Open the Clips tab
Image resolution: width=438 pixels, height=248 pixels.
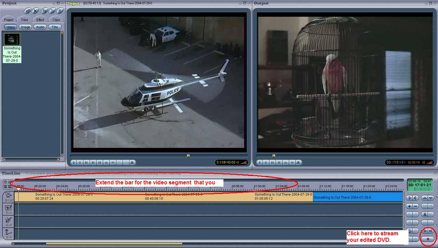pyautogui.click(x=56, y=20)
